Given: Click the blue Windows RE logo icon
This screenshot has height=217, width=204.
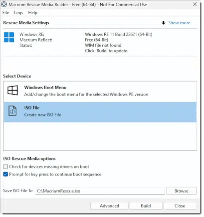Looking at the screenshot, I should click(x=9, y=37).
